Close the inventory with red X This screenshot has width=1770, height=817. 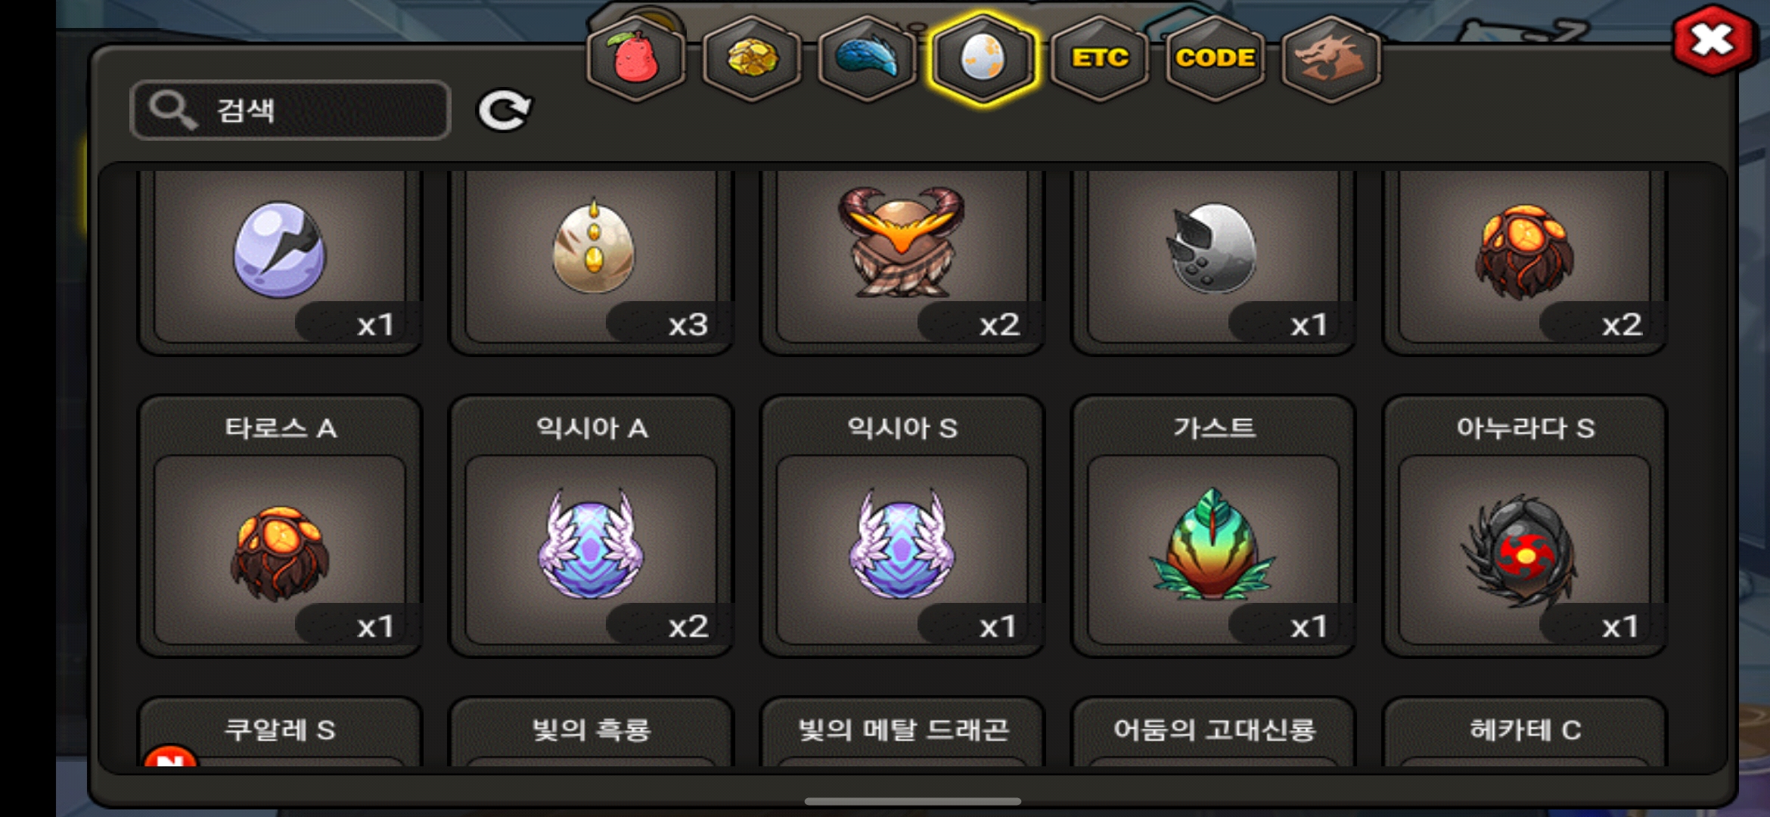click(x=1713, y=40)
